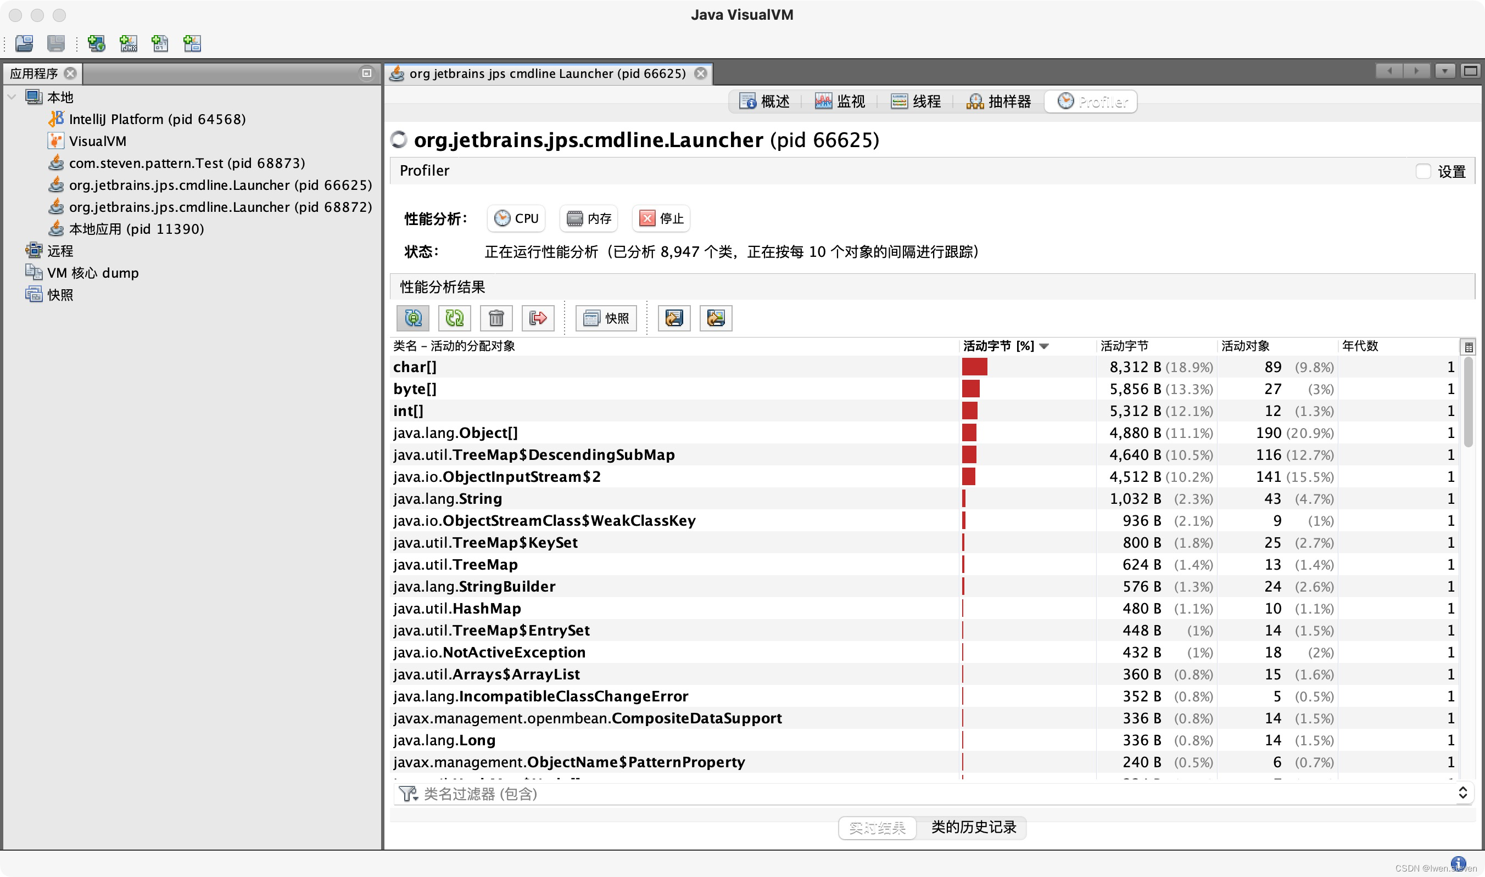Click 年代数 column header

(1398, 346)
